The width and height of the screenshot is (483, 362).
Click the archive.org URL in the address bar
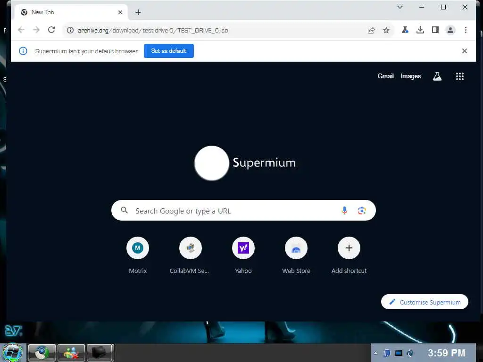point(153,31)
